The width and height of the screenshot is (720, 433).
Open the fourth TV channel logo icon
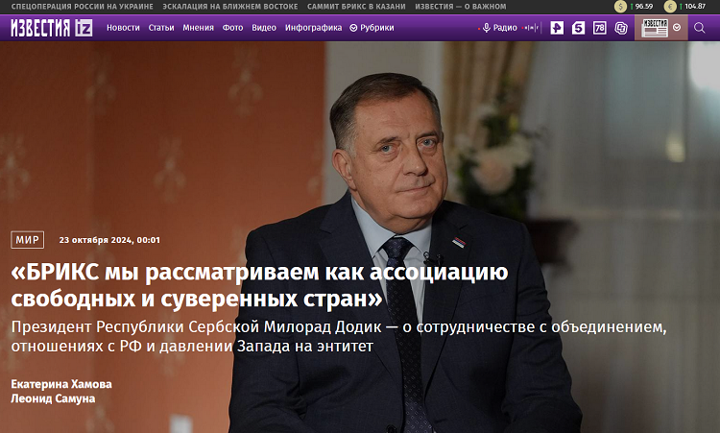(x=621, y=28)
